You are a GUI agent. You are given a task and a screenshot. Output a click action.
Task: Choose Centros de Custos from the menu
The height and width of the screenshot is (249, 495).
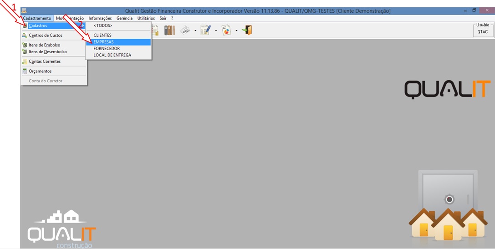54,36
